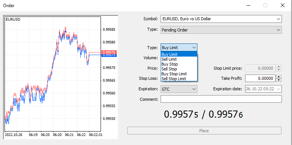
Task: Decrease Take Profit with down arrow
Action: (x=278, y=80)
